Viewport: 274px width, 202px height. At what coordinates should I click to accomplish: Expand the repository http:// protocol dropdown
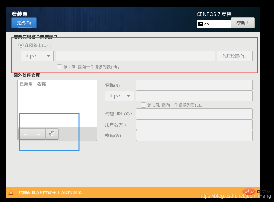click(x=119, y=96)
